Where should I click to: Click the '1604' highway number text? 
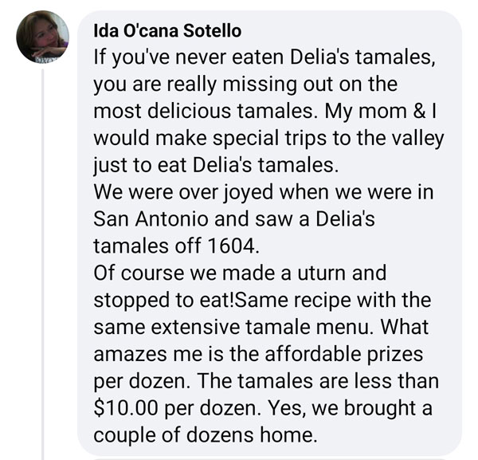(231, 246)
